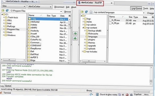Open the Help menu
Screen dimensions: 155x96
(152, 8)
